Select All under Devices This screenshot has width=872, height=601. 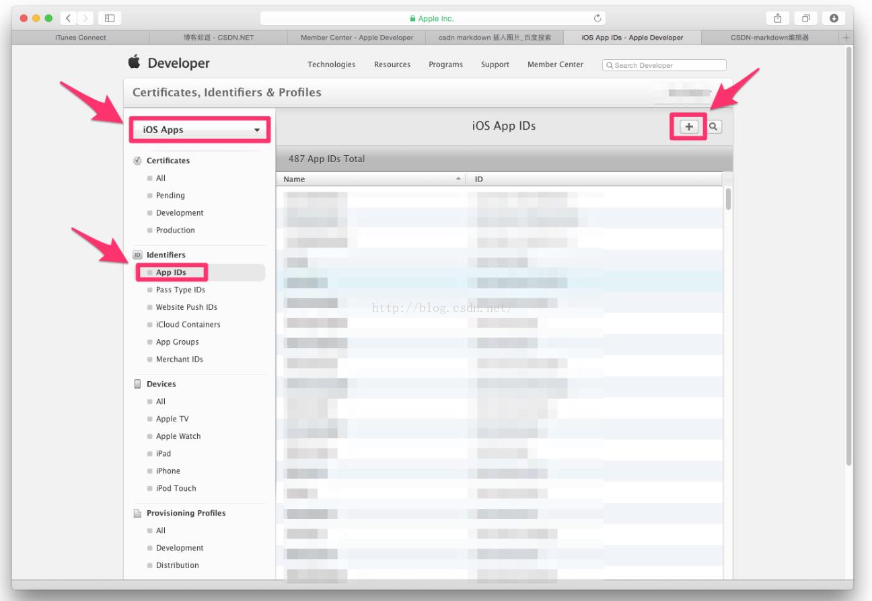pyautogui.click(x=161, y=401)
